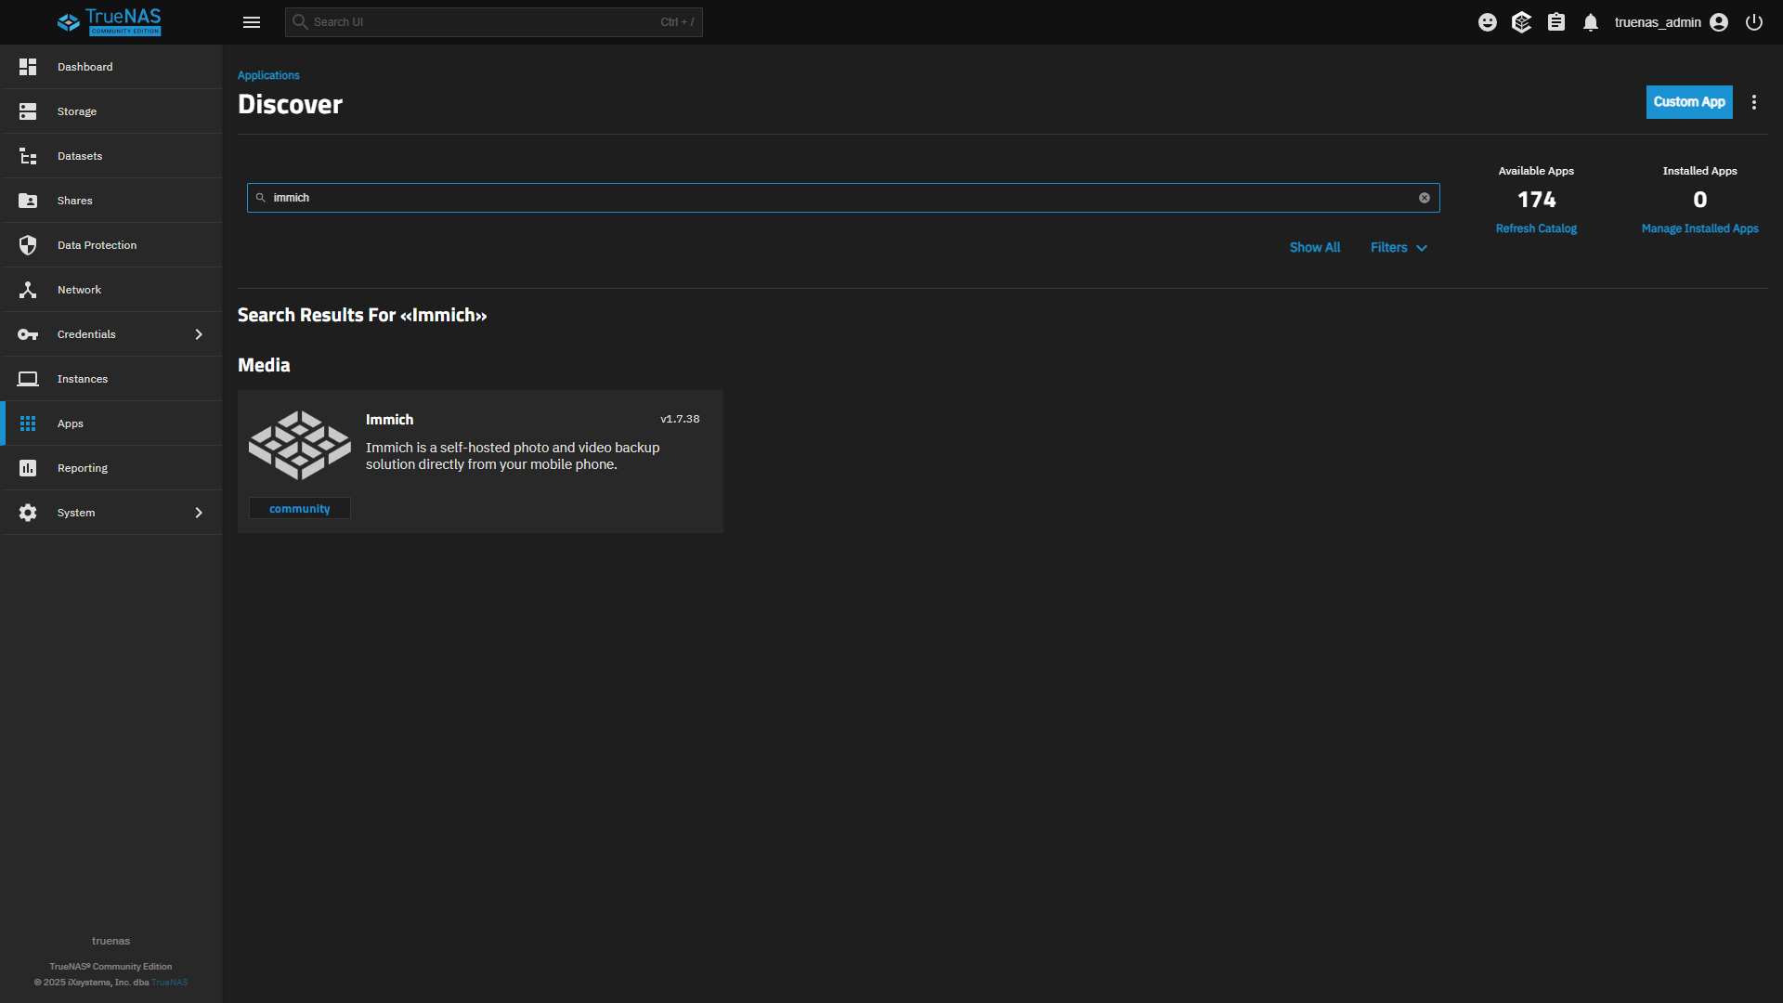Screen dimensions: 1783x1003
Task: Click the Custom App button
Action: click(x=1689, y=102)
